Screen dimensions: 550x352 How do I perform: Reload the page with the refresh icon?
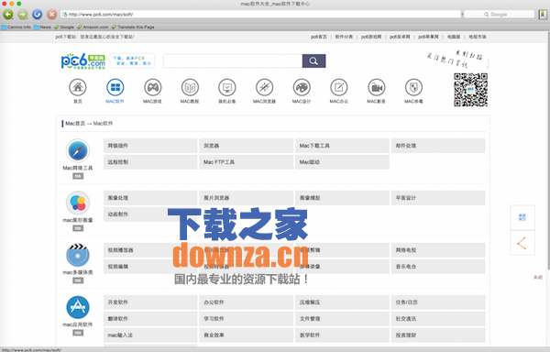click(x=38, y=15)
